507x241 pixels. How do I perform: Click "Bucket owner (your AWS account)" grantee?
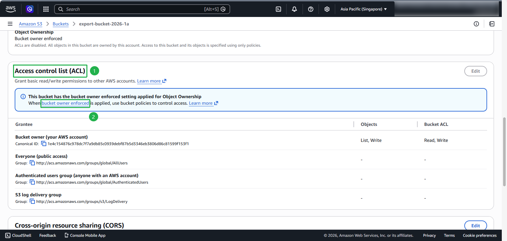52,137
